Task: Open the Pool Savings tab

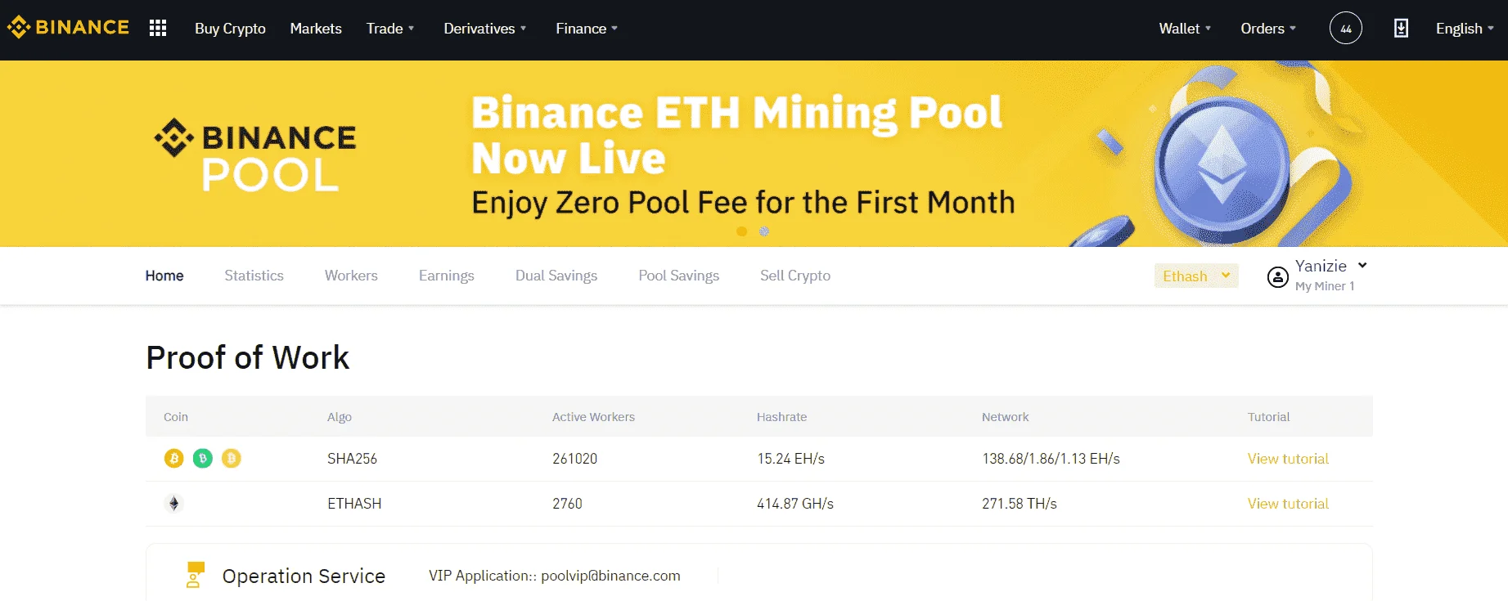Action: click(x=679, y=276)
